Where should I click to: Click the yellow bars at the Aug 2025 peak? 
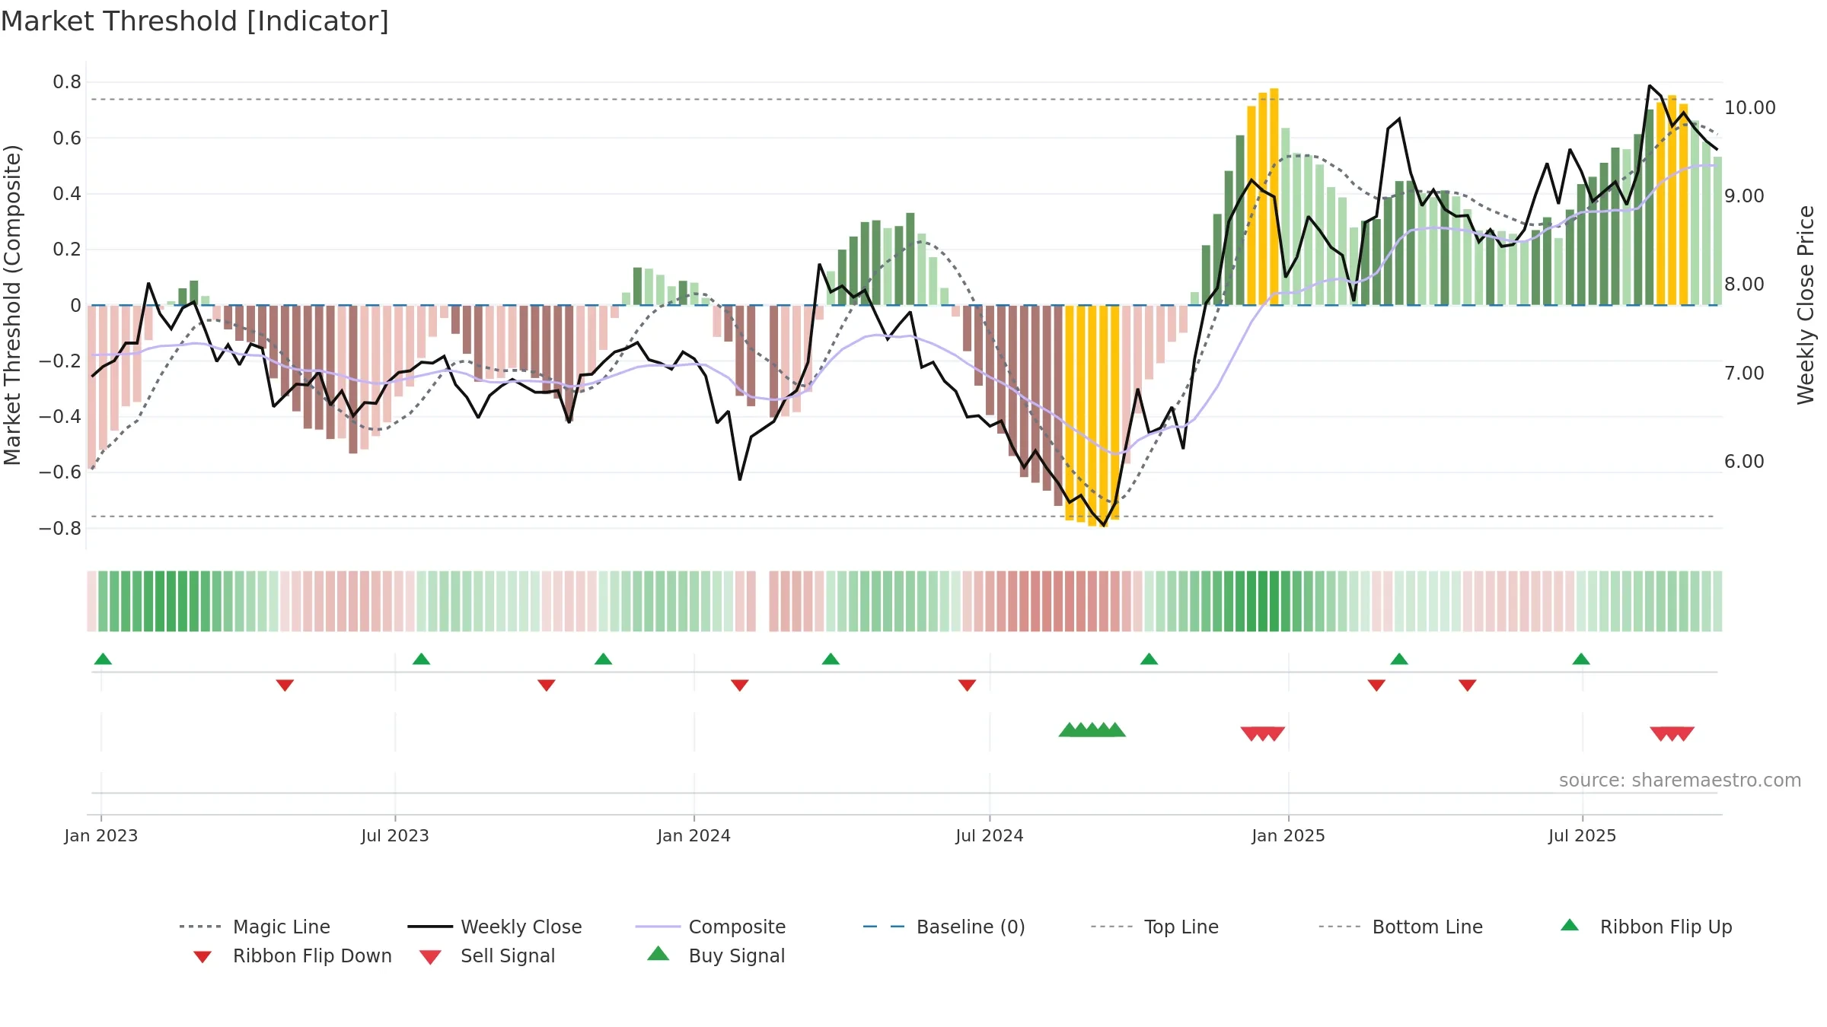1672,201
